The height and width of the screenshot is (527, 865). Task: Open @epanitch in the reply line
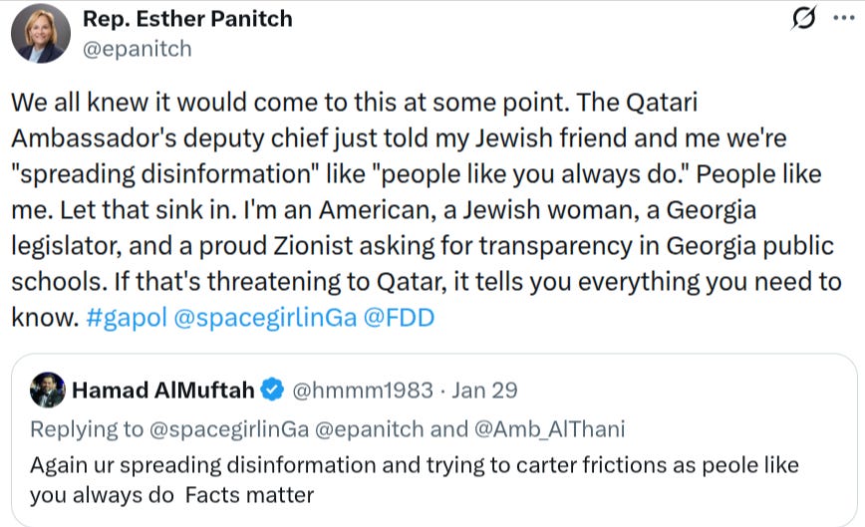tap(369, 429)
